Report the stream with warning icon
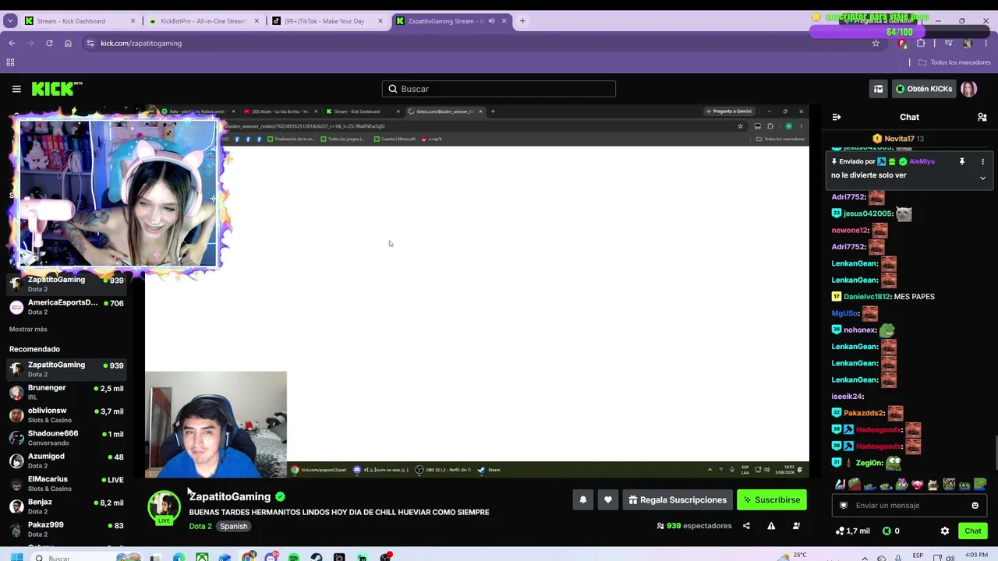Viewport: 998px width, 561px height. point(771,526)
